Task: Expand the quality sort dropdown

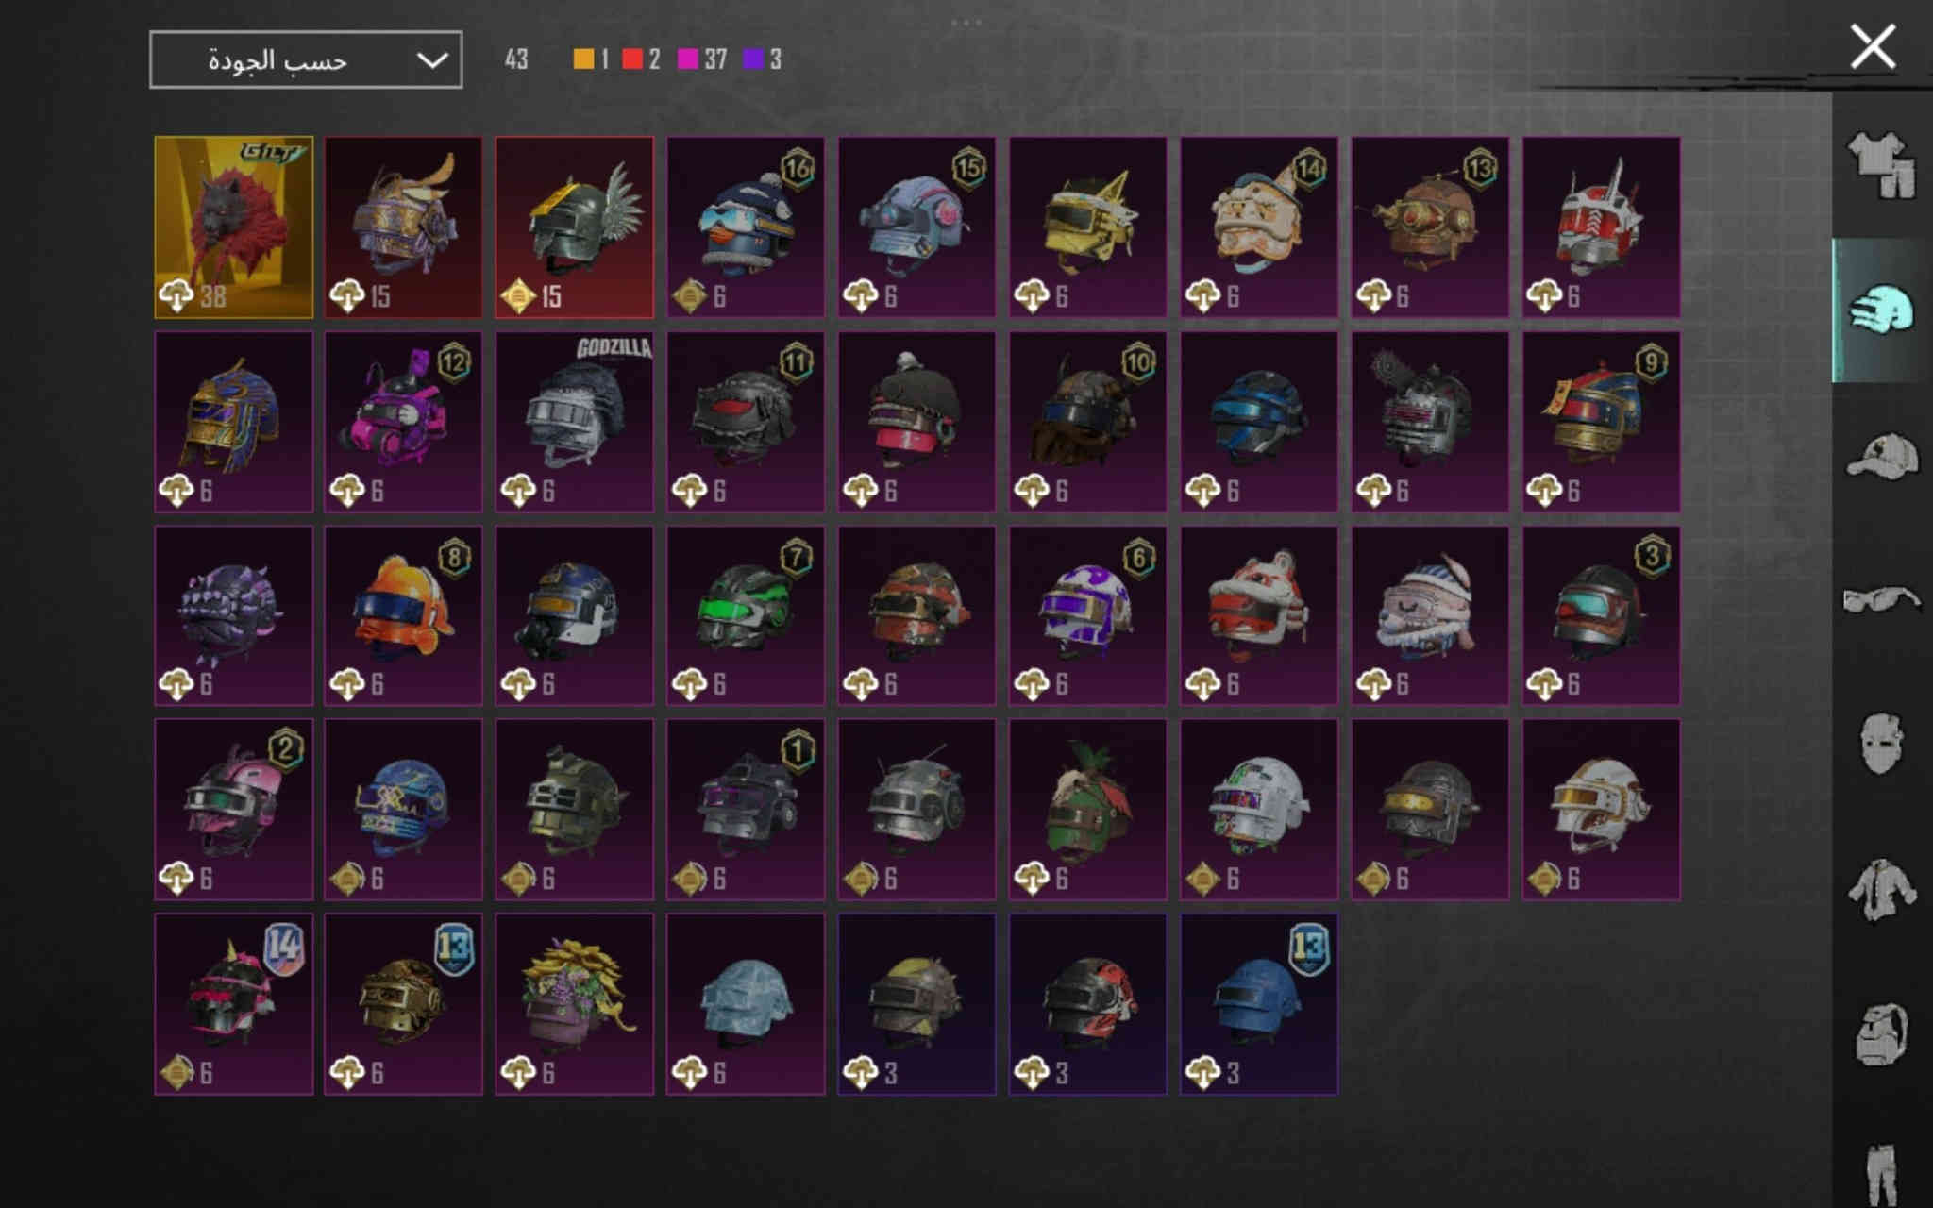Action: click(x=306, y=59)
